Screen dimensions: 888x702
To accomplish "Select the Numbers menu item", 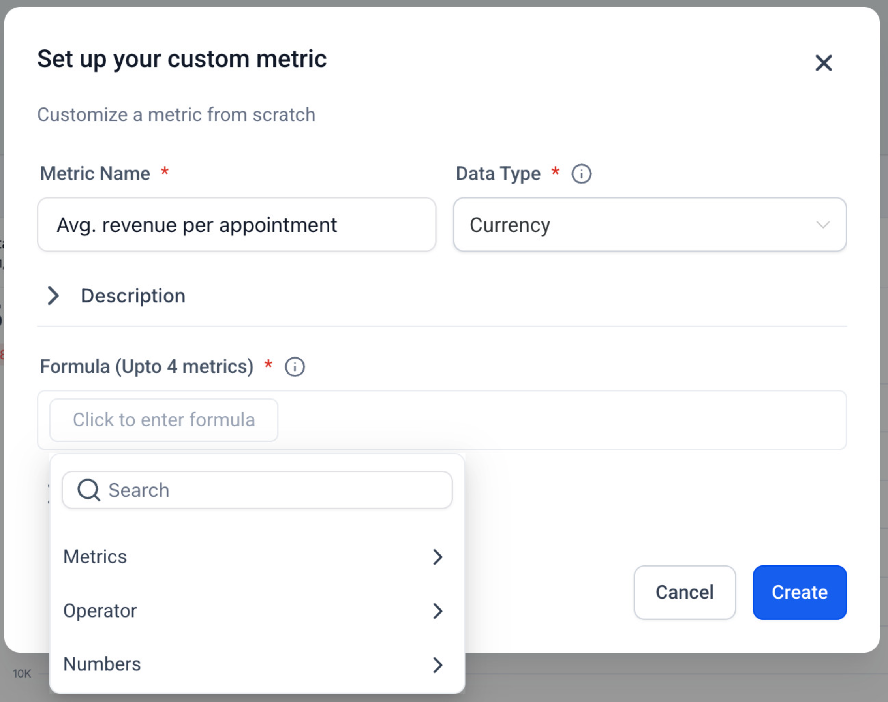I will tap(102, 664).
